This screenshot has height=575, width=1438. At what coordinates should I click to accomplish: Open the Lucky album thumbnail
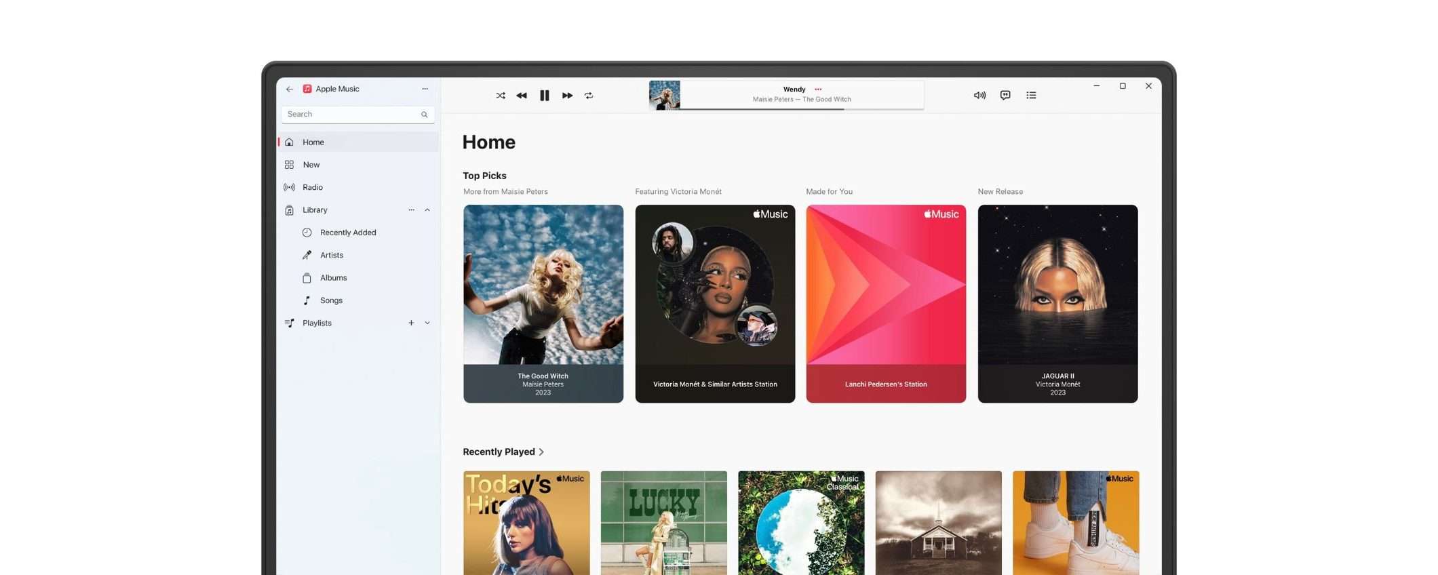[x=664, y=523]
